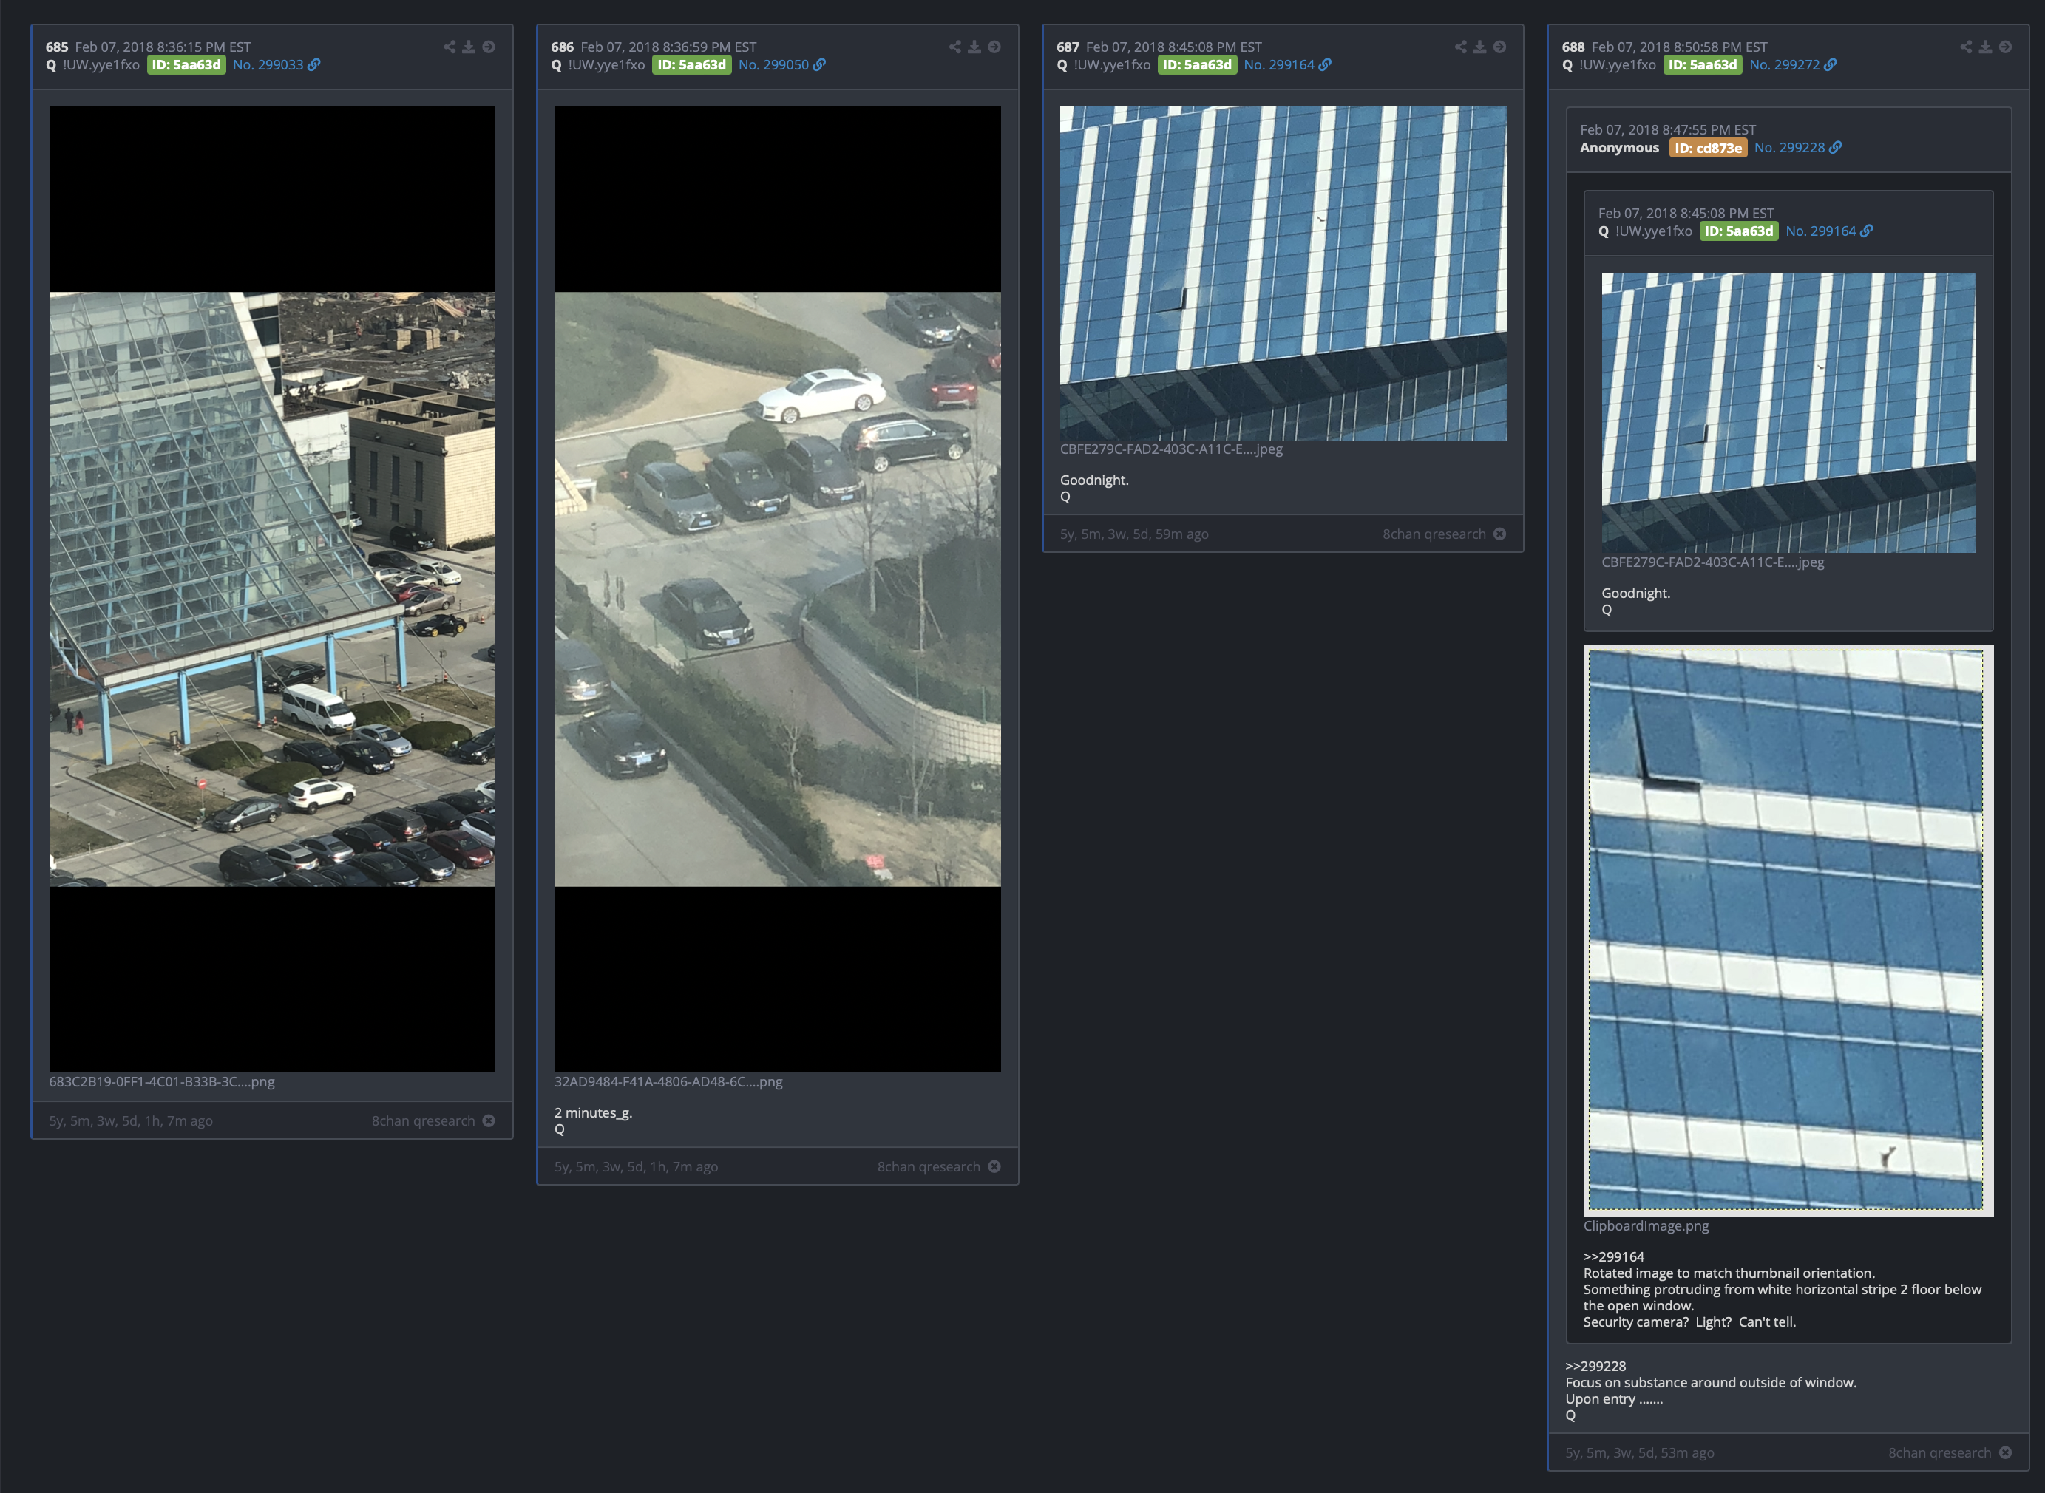
Task: Download post 685 with the download icon
Action: tap(469, 47)
